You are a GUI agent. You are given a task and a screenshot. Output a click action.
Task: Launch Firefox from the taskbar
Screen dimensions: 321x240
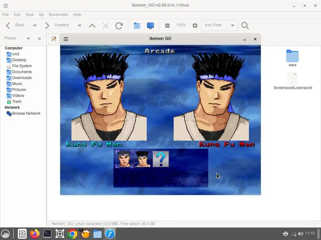pos(35,234)
